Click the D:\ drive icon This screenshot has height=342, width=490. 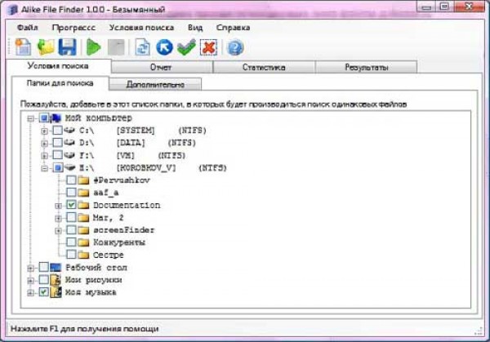pyautogui.click(x=69, y=143)
